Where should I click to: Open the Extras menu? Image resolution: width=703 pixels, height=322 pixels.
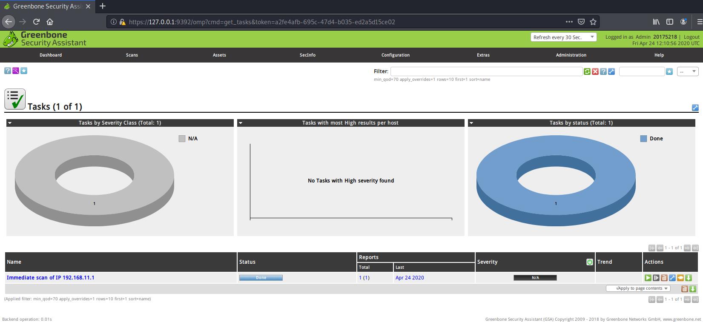(x=483, y=55)
